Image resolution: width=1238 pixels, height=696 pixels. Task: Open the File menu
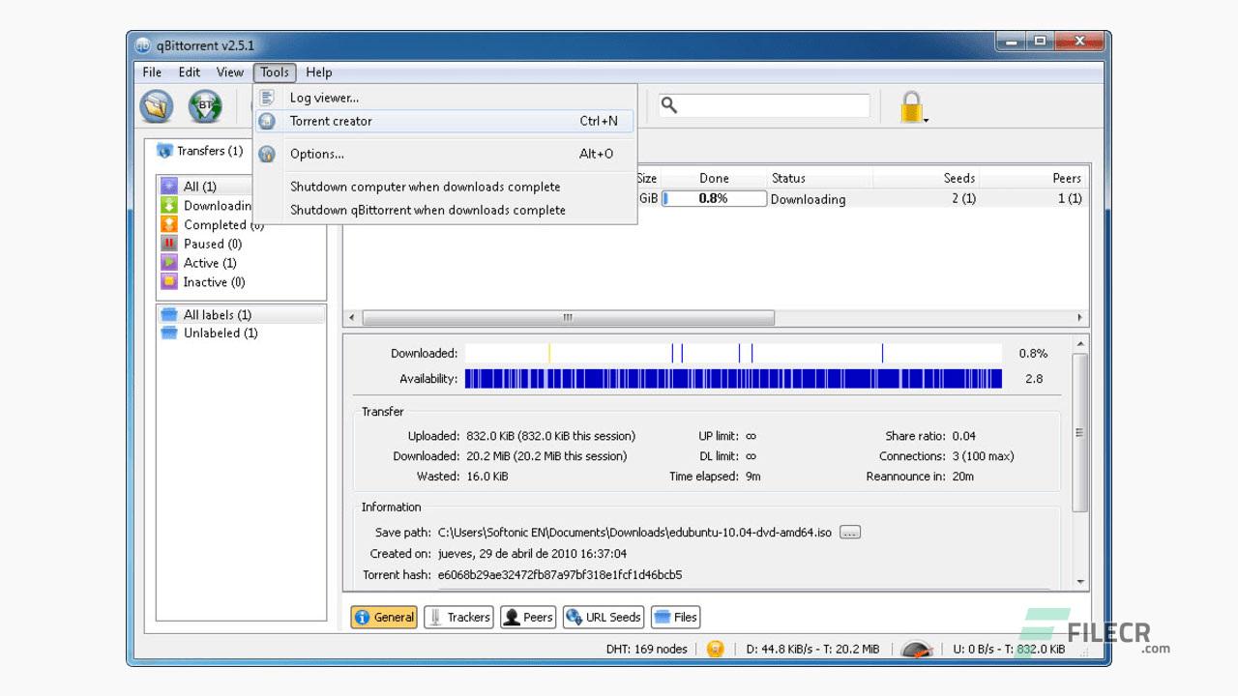tap(152, 72)
